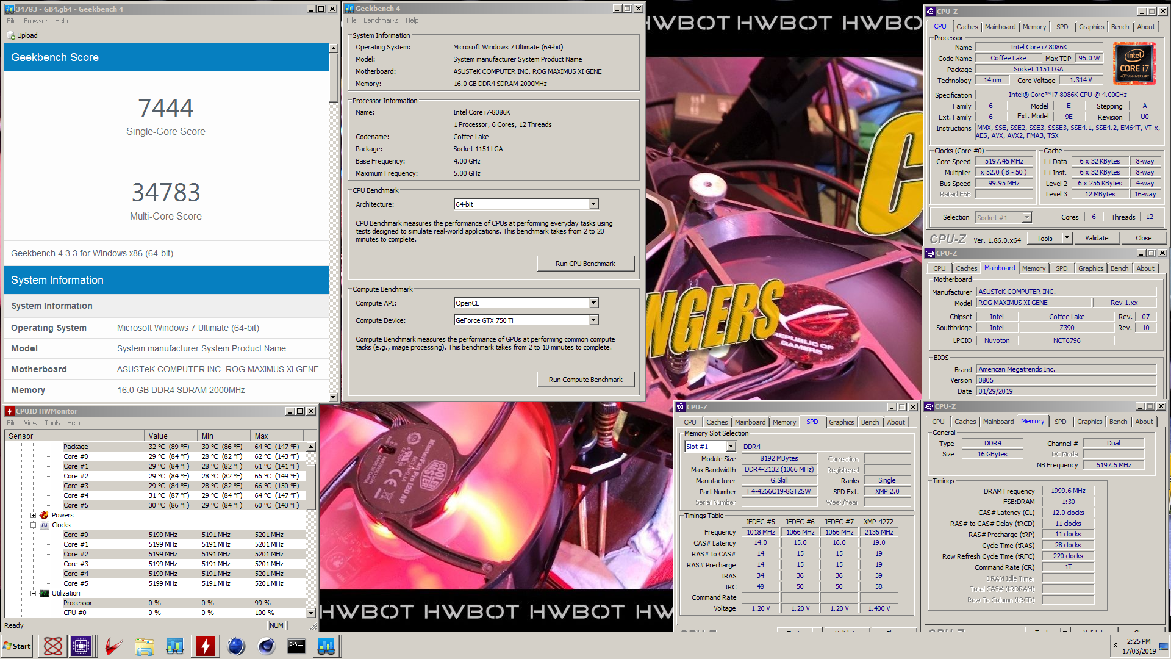Click the Geekbench result vertical scrollbar thumb

tap(333, 78)
